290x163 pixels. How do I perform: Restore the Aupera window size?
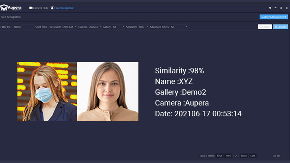point(281,8)
